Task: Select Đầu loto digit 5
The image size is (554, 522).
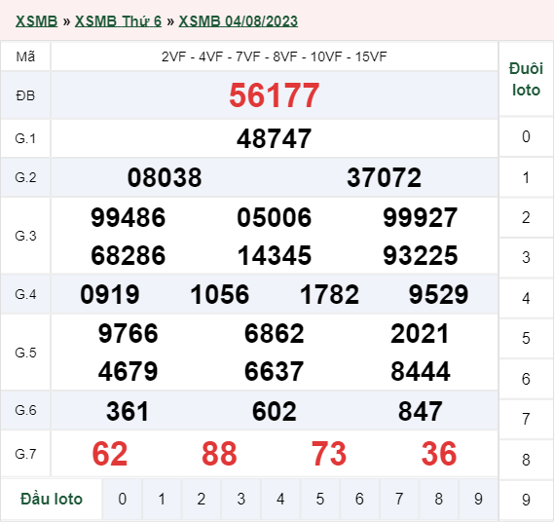Action: coord(320,499)
